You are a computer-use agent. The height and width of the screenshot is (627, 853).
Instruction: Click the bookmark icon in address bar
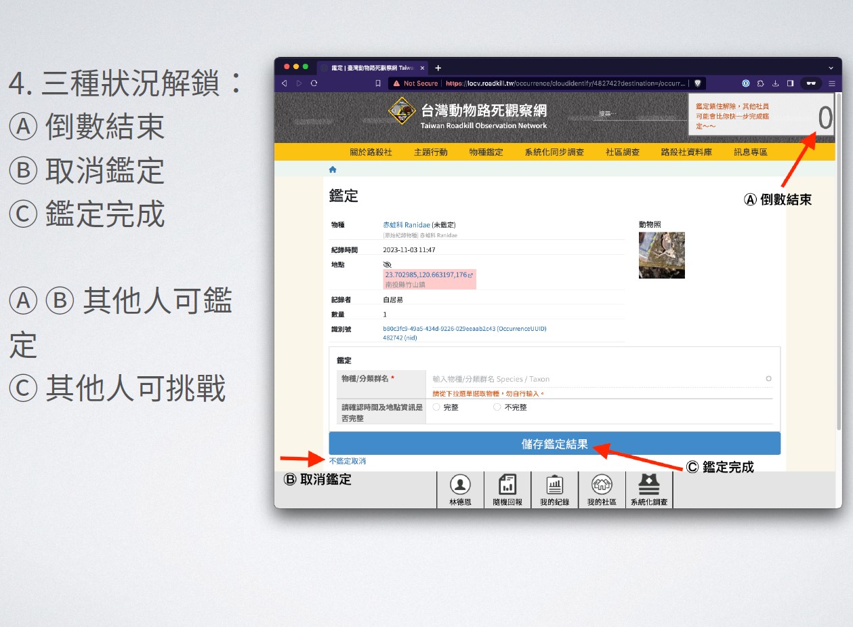378,83
